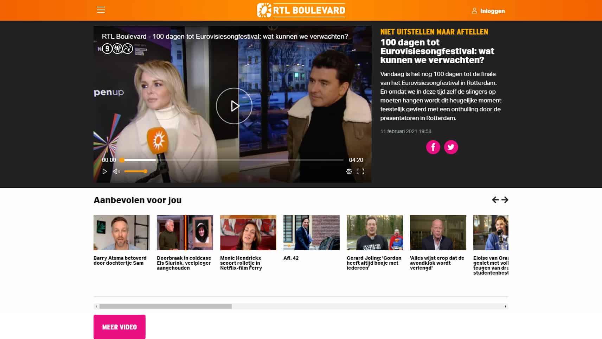The image size is (602, 339).
Task: Click the 04:20 duration label
Action: click(x=356, y=160)
